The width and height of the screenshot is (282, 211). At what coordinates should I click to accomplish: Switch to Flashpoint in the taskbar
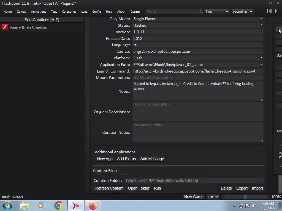point(76,206)
